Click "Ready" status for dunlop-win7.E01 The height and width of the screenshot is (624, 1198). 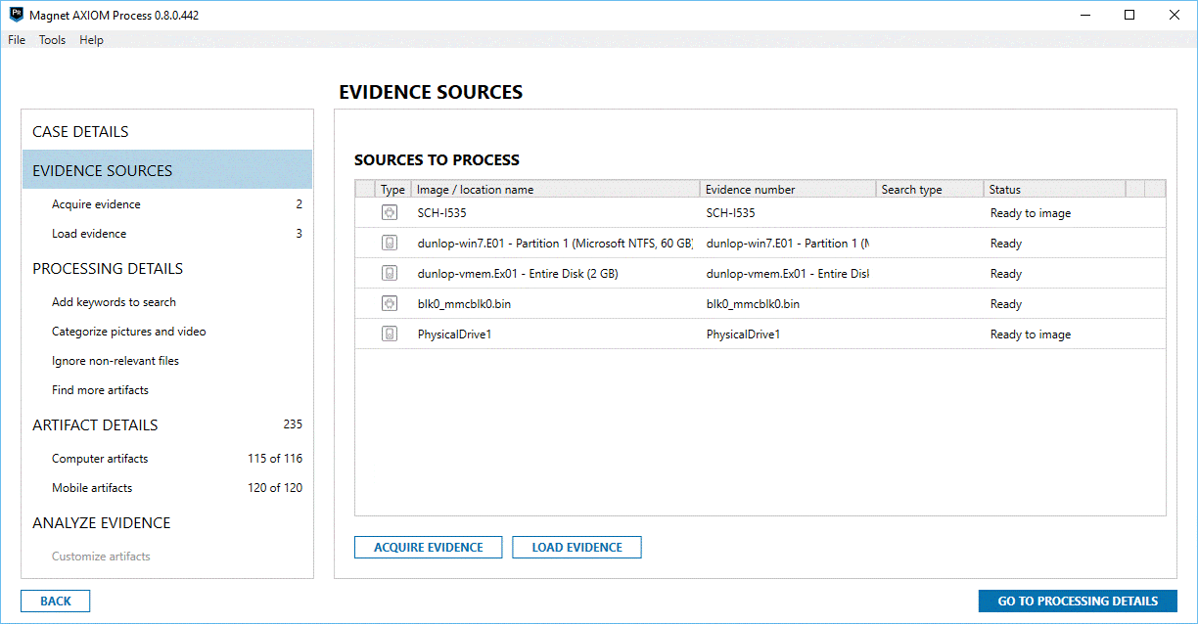pos(1006,244)
